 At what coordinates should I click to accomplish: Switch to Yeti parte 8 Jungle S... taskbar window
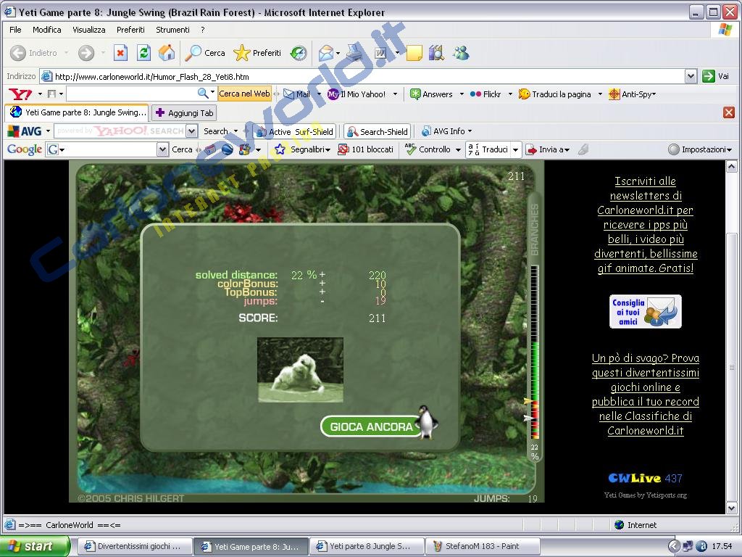coord(366,546)
